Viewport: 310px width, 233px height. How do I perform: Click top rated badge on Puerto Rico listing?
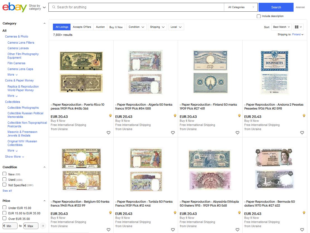click(x=110, y=116)
